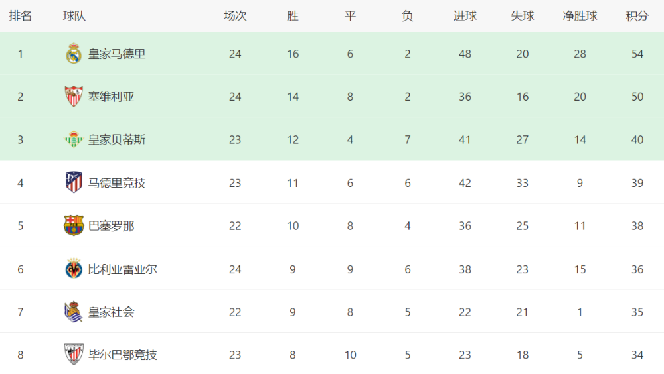
Task: Click the Atlético Madrid crest icon
Action: (74, 182)
